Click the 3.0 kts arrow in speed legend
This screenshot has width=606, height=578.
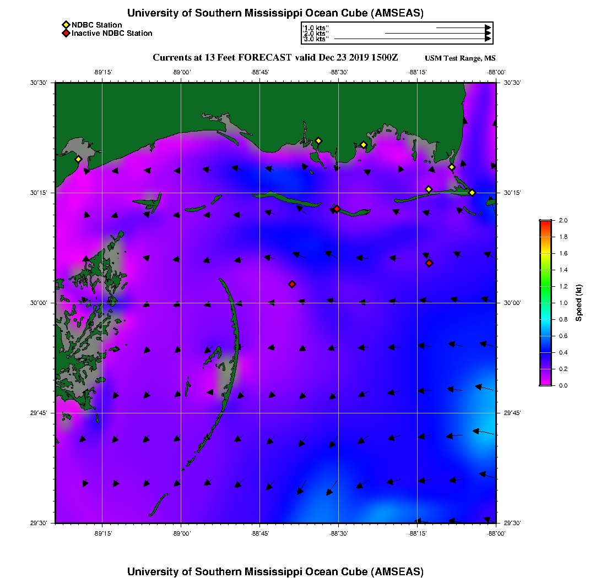[412, 39]
